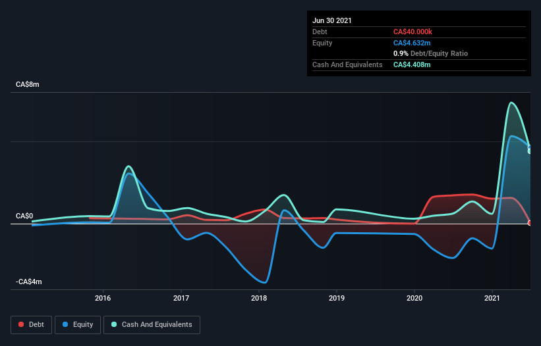
Task: Click the CA$0 y-axis label
Action: pyautogui.click(x=24, y=216)
